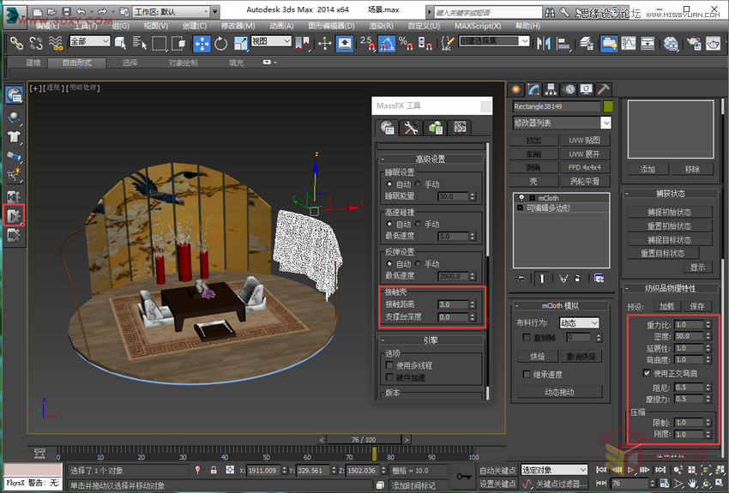Toggle Angle Snap tool

tap(386, 44)
